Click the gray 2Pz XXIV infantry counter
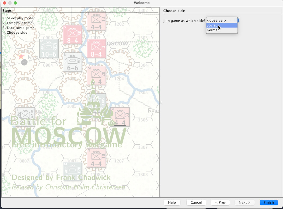This screenshot has height=209, width=283. coord(25,117)
